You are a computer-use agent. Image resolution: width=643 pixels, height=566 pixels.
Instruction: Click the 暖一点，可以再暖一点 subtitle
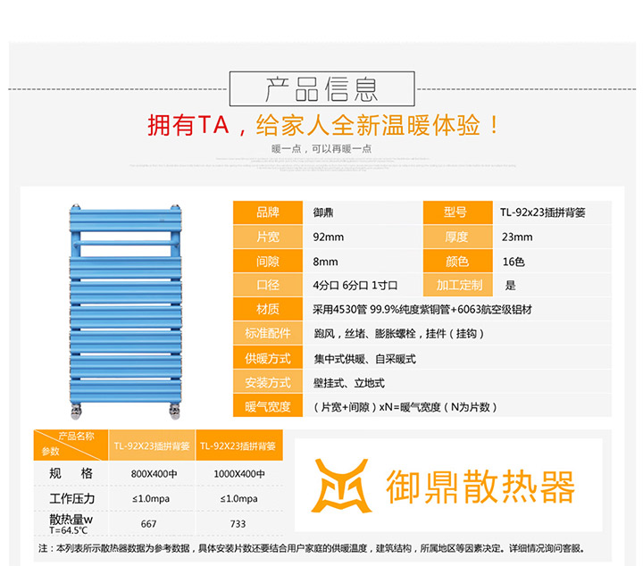coord(321,149)
